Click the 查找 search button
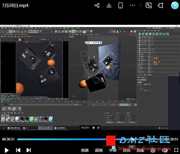Image resolution: width=180 pixels, height=154 pixels. click(126, 150)
